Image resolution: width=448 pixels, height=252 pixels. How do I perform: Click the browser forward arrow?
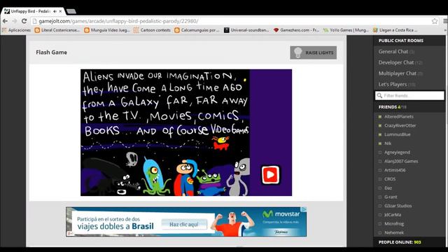pyautogui.click(x=15, y=21)
